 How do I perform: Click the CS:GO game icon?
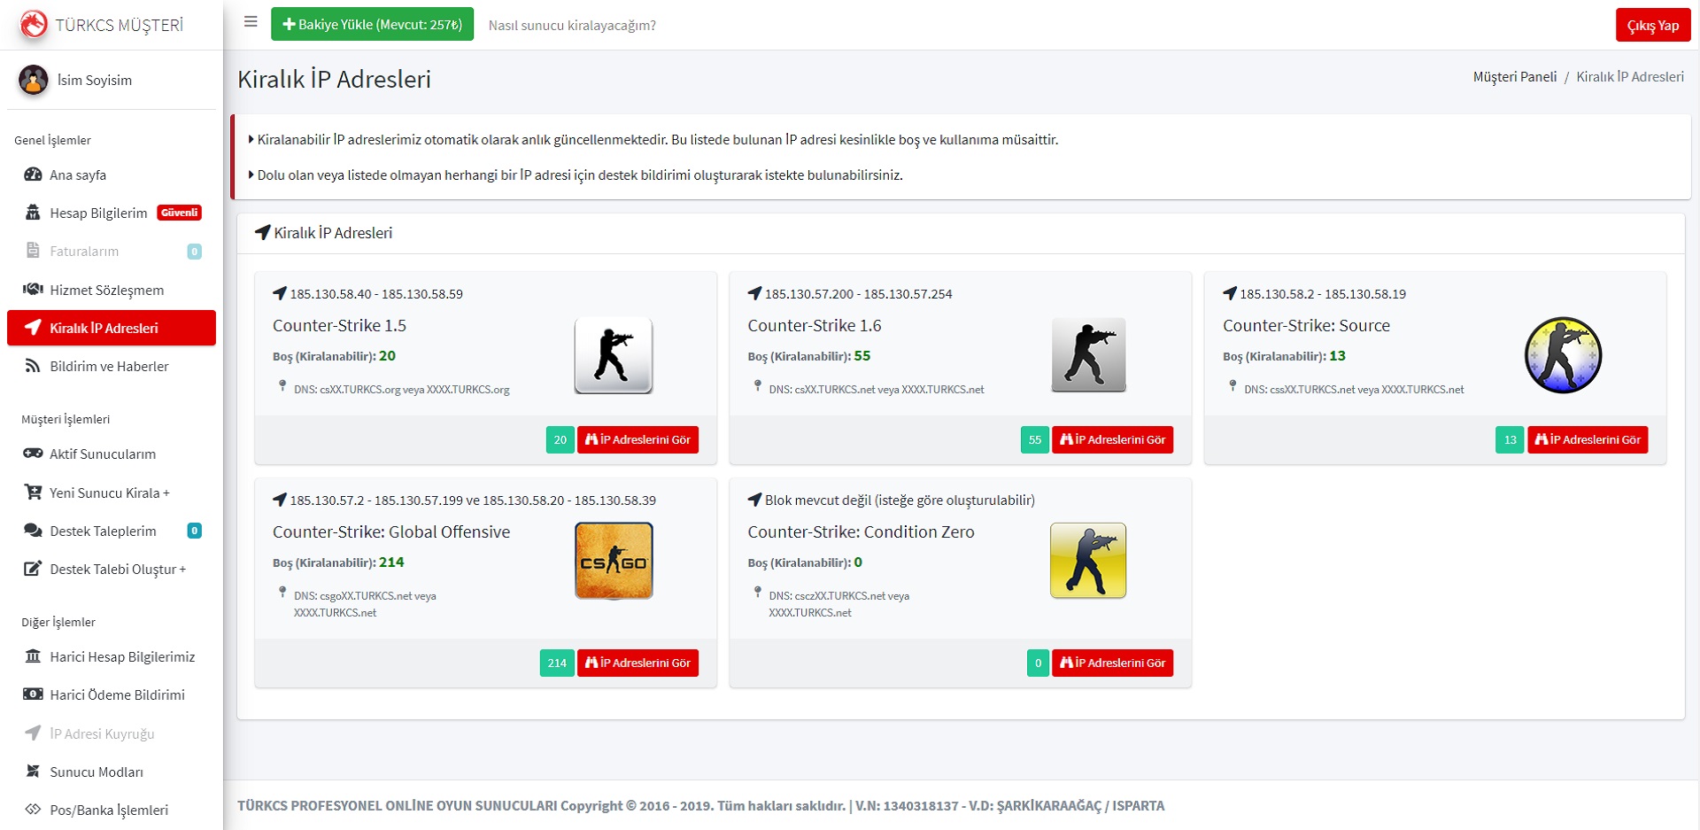(x=613, y=561)
